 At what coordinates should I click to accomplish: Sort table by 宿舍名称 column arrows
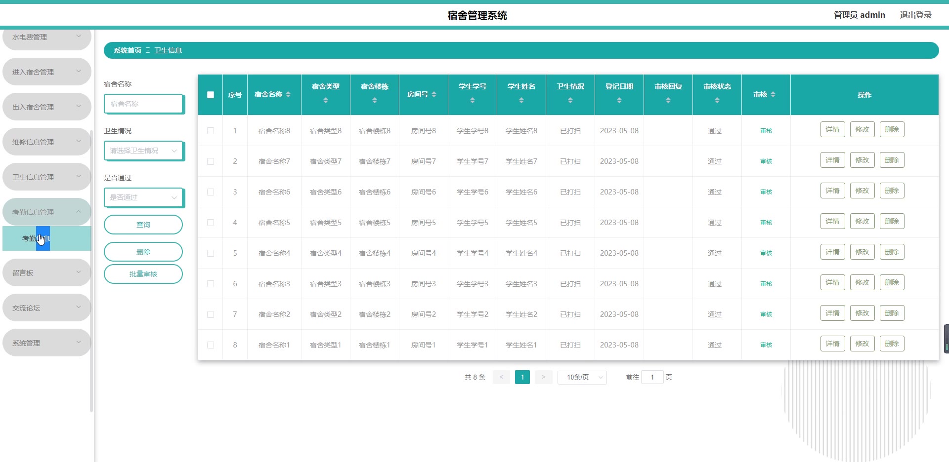(x=288, y=95)
